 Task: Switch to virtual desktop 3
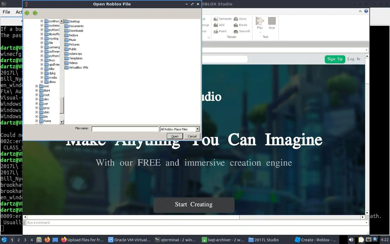[25, 240]
